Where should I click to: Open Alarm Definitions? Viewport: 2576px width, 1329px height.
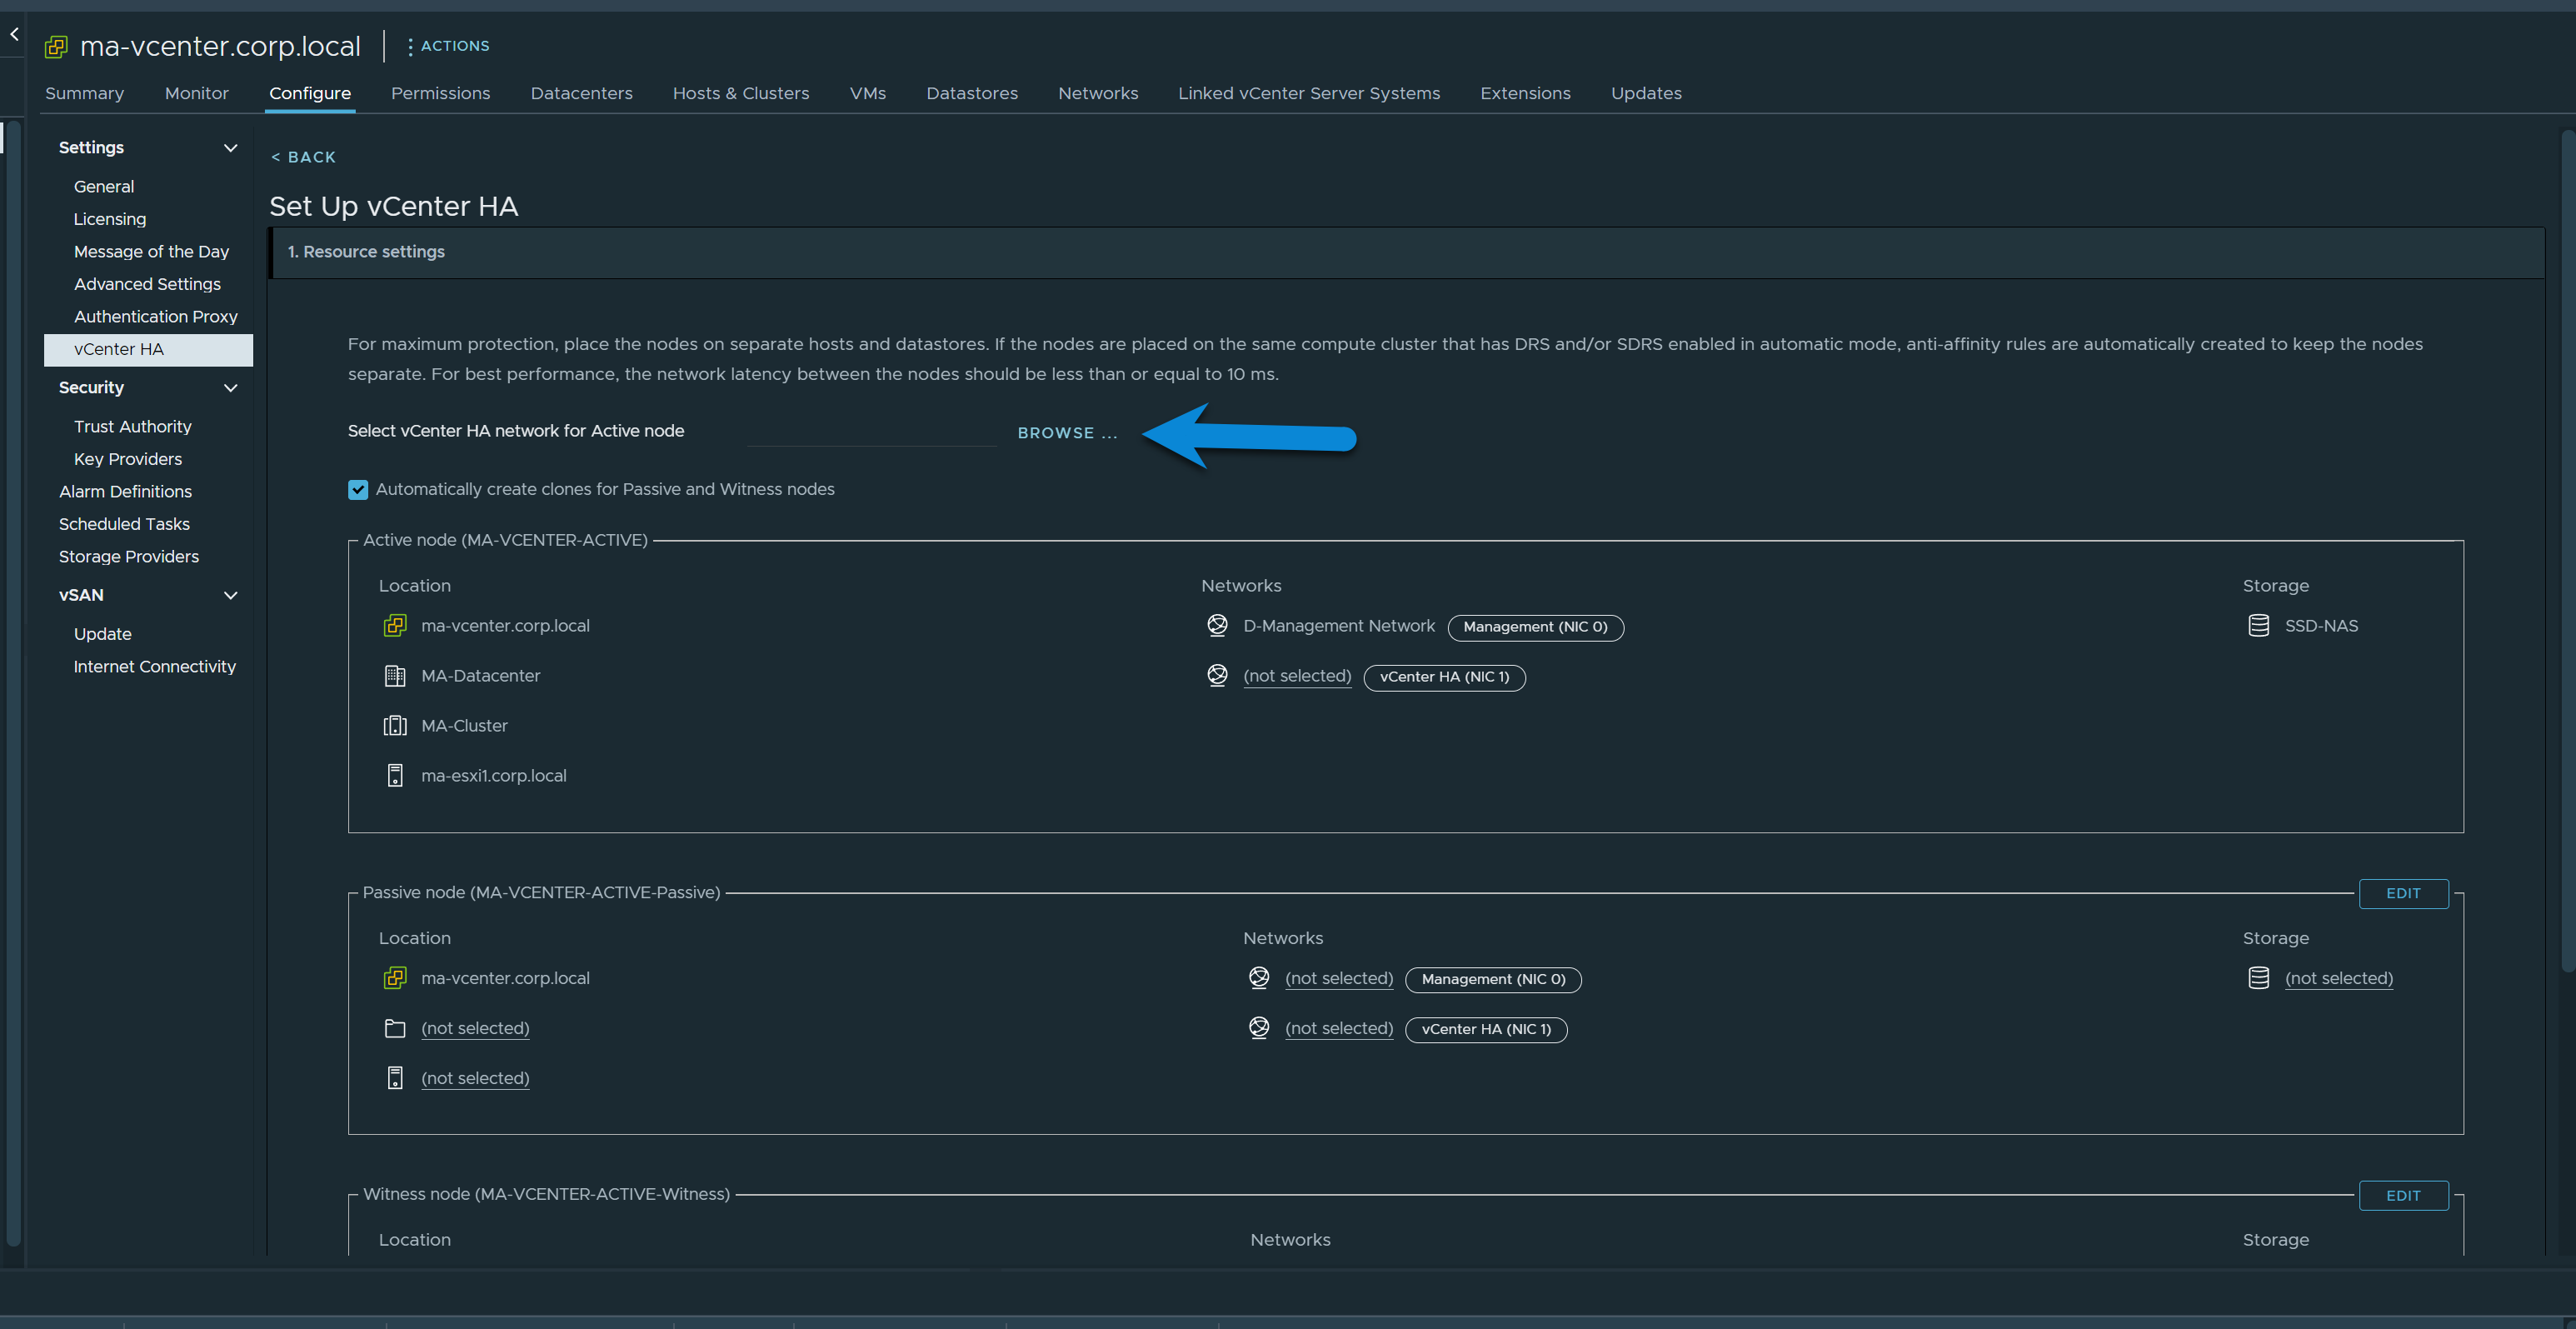[x=125, y=492]
